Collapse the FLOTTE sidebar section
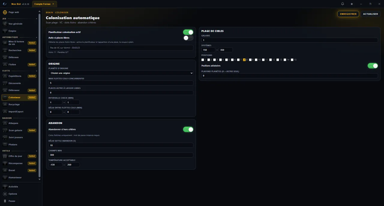The image size is (384, 206). point(37,71)
